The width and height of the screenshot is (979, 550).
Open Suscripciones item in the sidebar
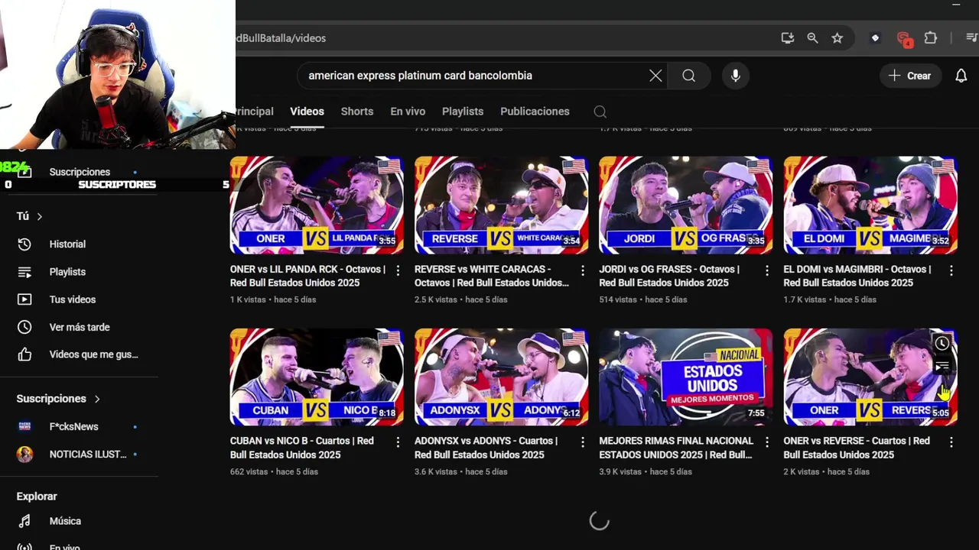[x=80, y=173]
